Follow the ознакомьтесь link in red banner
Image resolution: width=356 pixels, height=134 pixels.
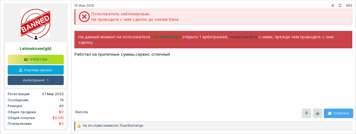pyautogui.click(x=243, y=37)
